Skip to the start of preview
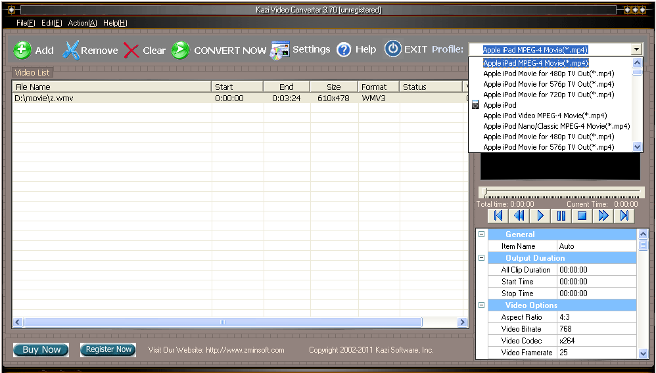Screen dimensions: 656x373 [498, 216]
